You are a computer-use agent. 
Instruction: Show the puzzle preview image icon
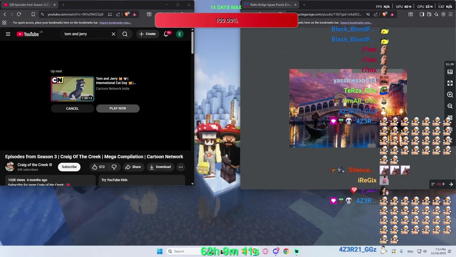pyautogui.click(x=450, y=72)
